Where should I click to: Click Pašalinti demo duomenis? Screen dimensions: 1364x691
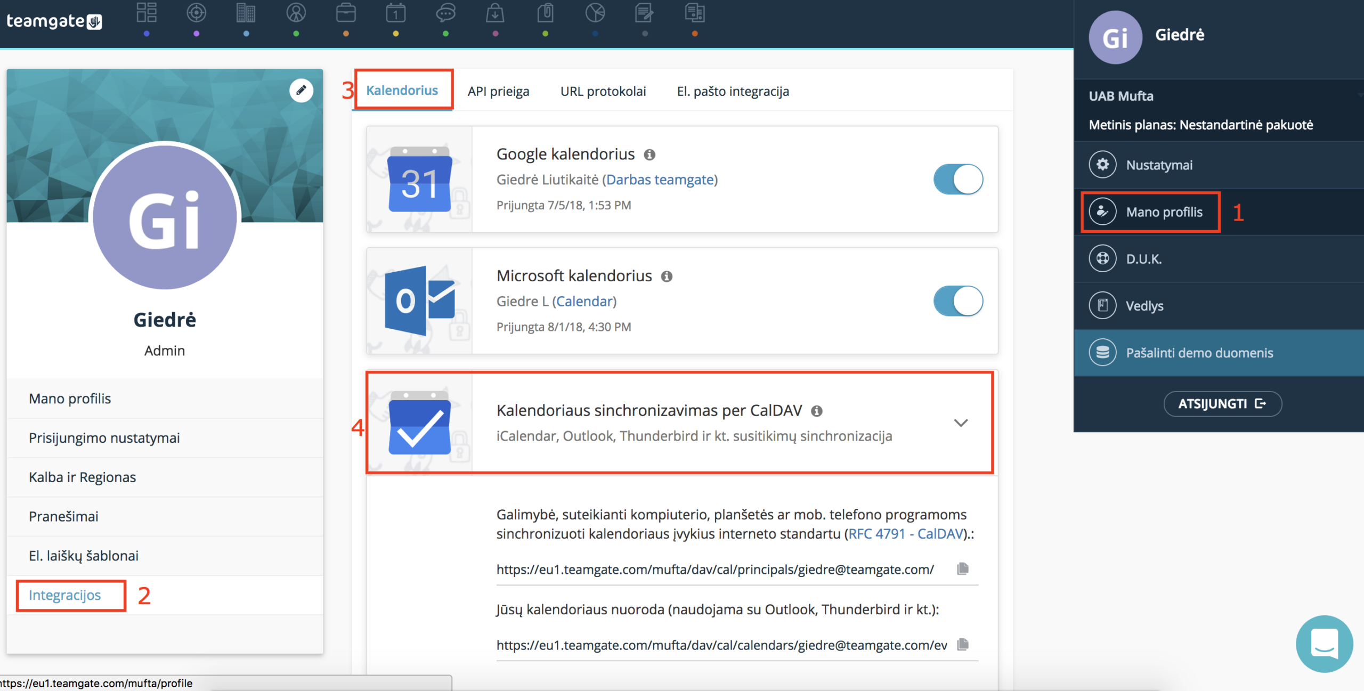click(x=1219, y=353)
